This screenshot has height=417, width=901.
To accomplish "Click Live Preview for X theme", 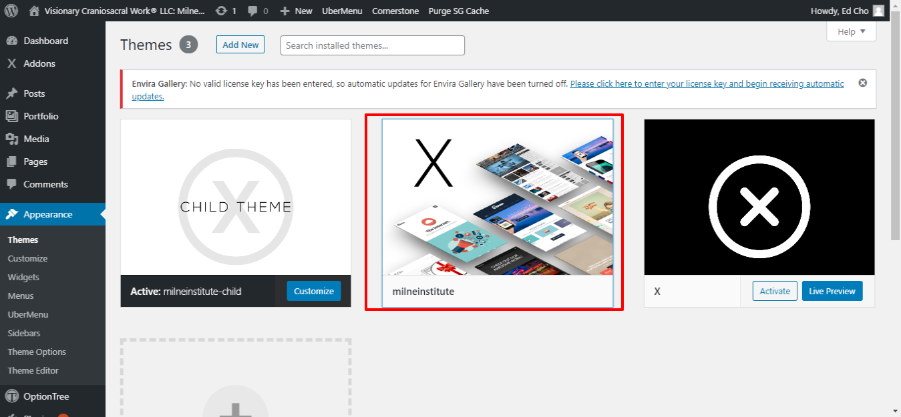I will (x=832, y=291).
